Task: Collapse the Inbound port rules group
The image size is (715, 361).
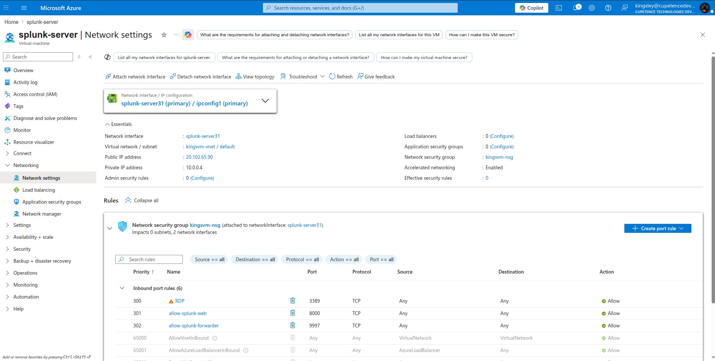Action: tap(122, 288)
